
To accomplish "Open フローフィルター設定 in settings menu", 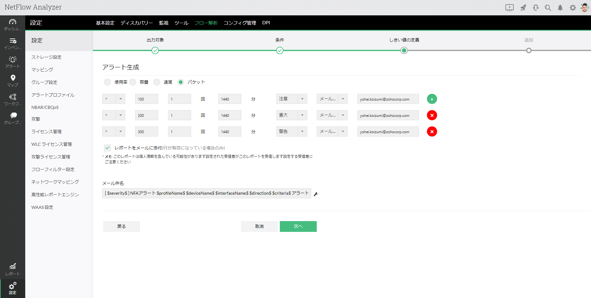I will coord(53,169).
